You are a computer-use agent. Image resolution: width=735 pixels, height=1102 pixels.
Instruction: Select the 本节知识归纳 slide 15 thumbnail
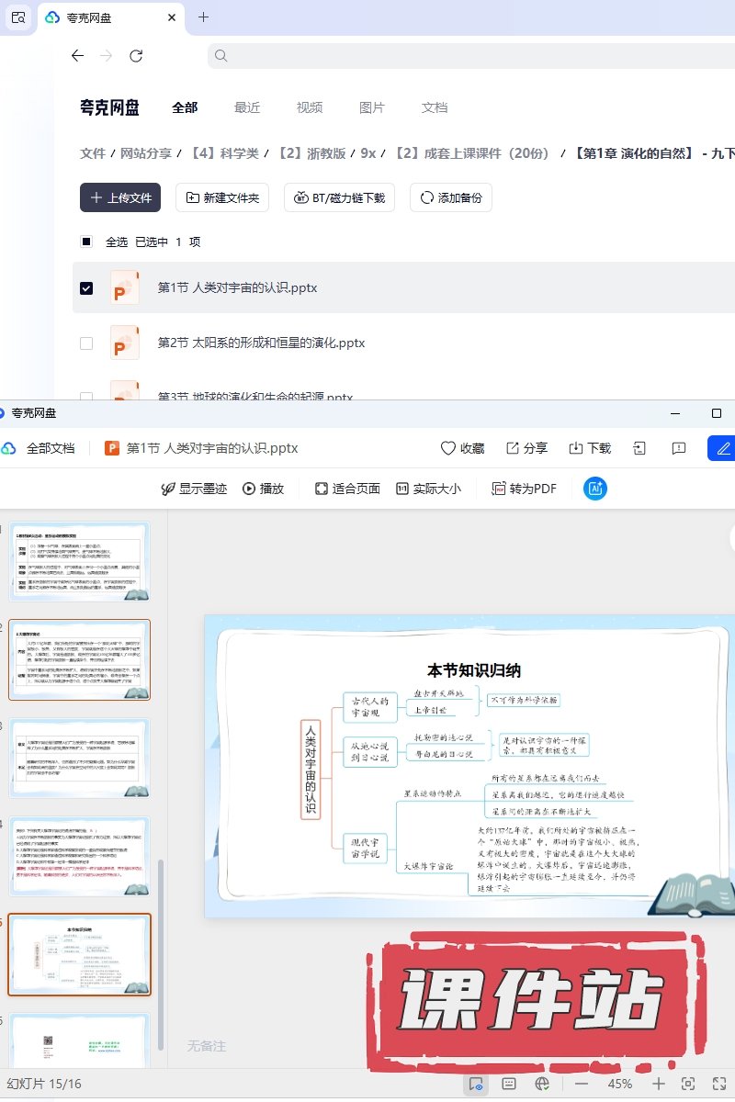point(80,954)
